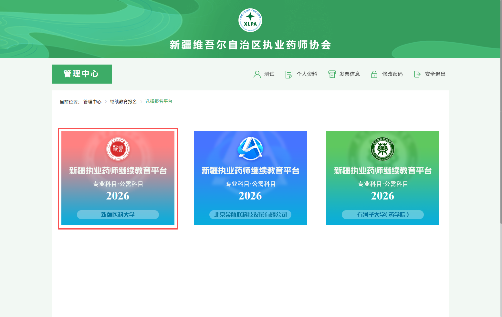Viewport: 502px width, 317px height.
Task: Click 管理中心 in the breadcrumb
Action: [x=92, y=102]
